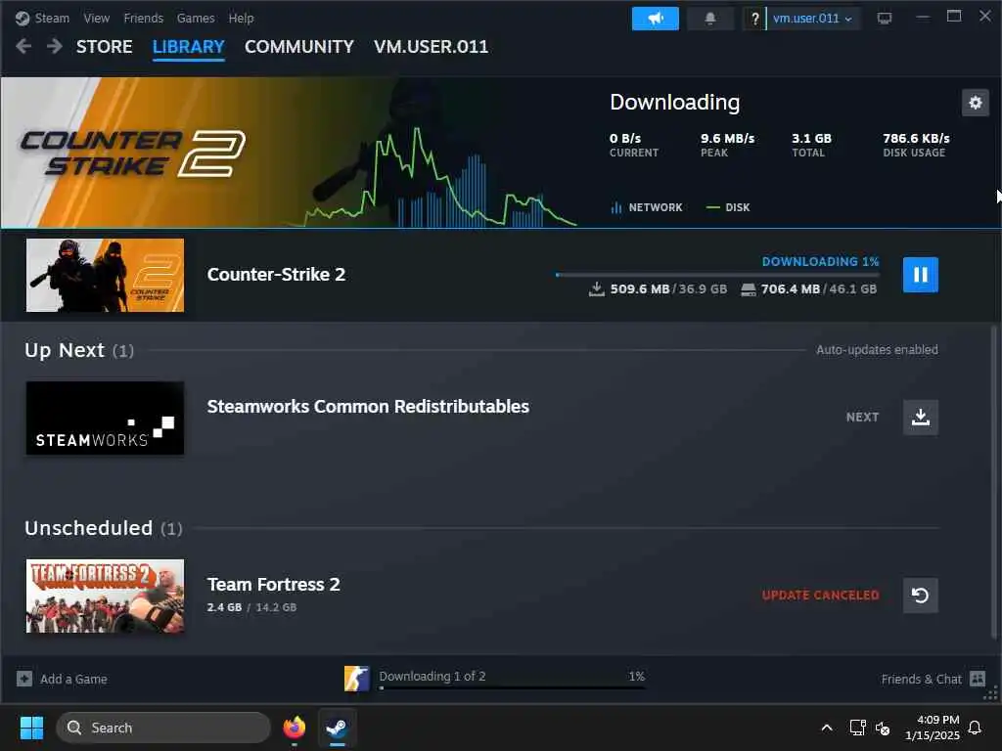
Task: Switch to the LIBRARY tab
Action: [189, 47]
